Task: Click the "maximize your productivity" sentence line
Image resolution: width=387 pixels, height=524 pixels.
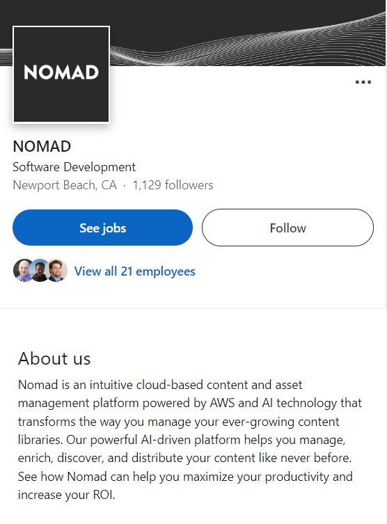Action: (x=185, y=477)
